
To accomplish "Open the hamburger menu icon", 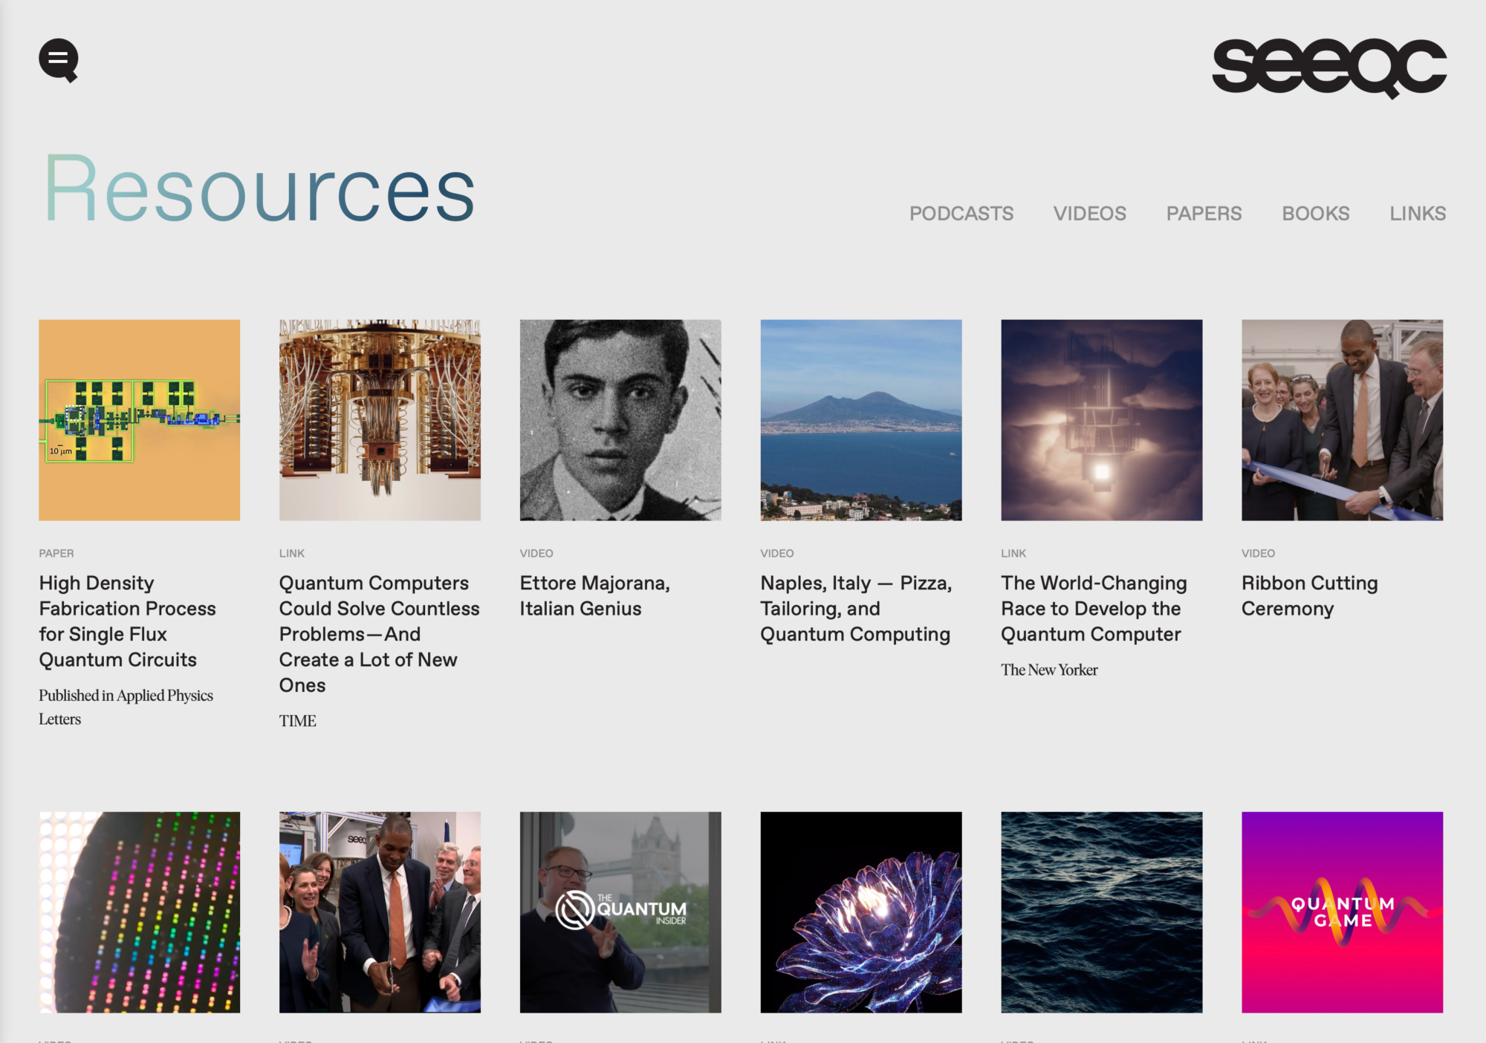I will click(x=58, y=59).
